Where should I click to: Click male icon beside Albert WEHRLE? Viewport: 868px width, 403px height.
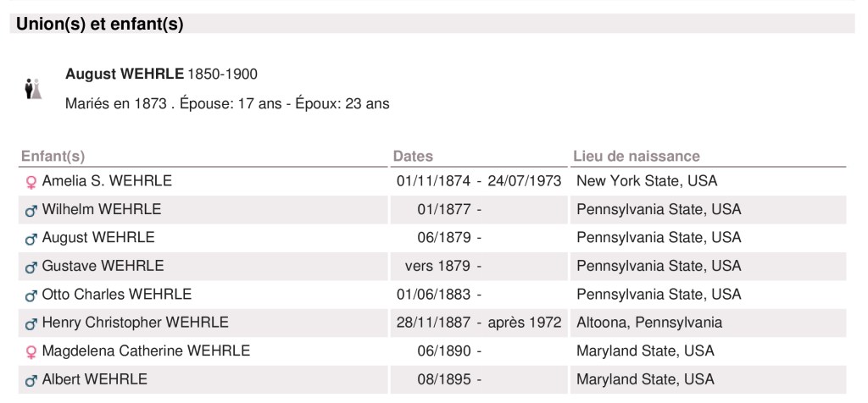[31, 380]
